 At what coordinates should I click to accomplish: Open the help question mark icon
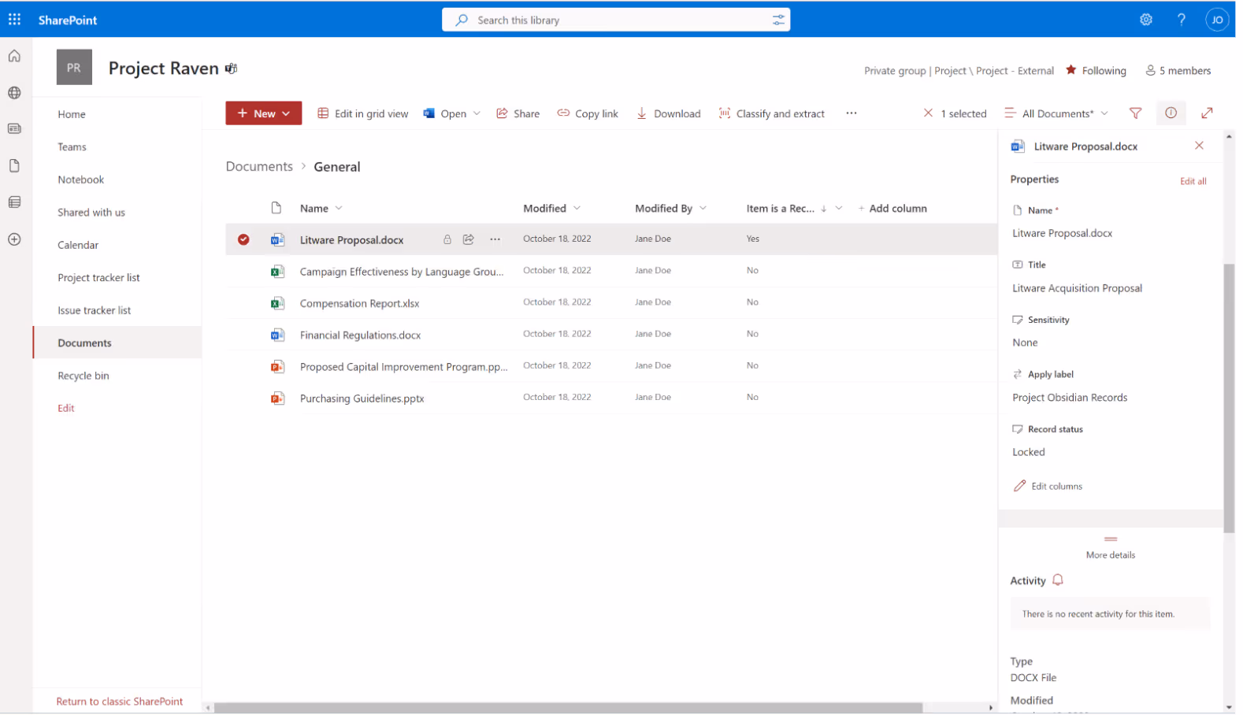coord(1182,20)
